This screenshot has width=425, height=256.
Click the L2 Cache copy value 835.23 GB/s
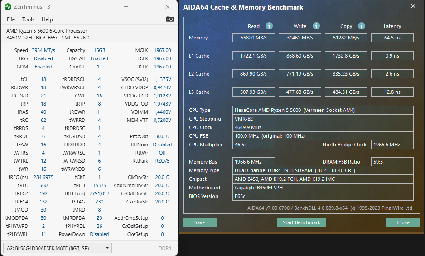click(x=346, y=74)
